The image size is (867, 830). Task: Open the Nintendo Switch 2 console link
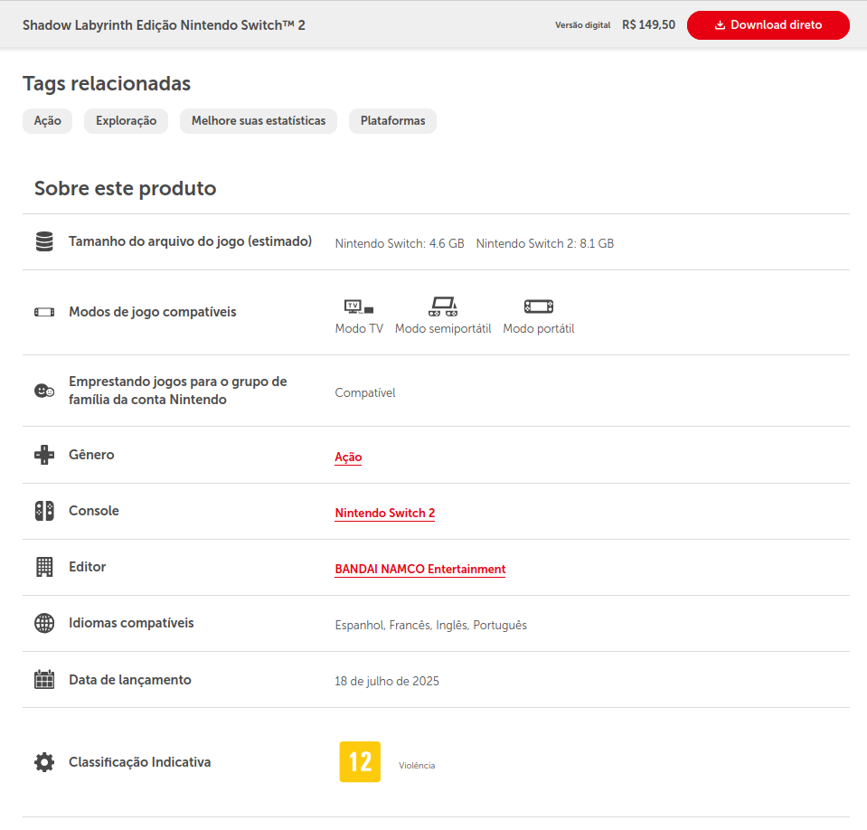(x=385, y=514)
